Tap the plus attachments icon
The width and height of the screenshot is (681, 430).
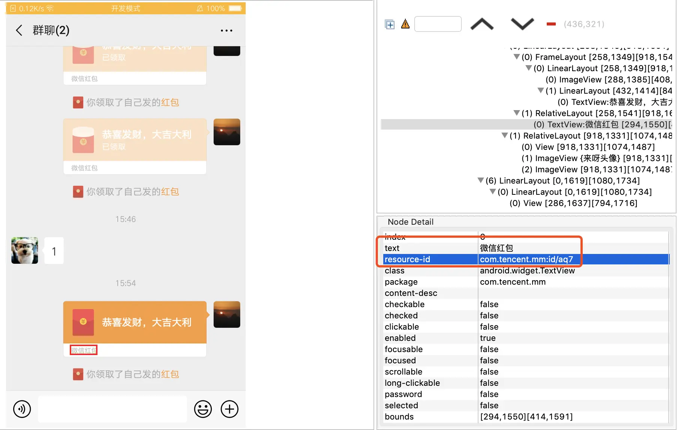(x=229, y=409)
